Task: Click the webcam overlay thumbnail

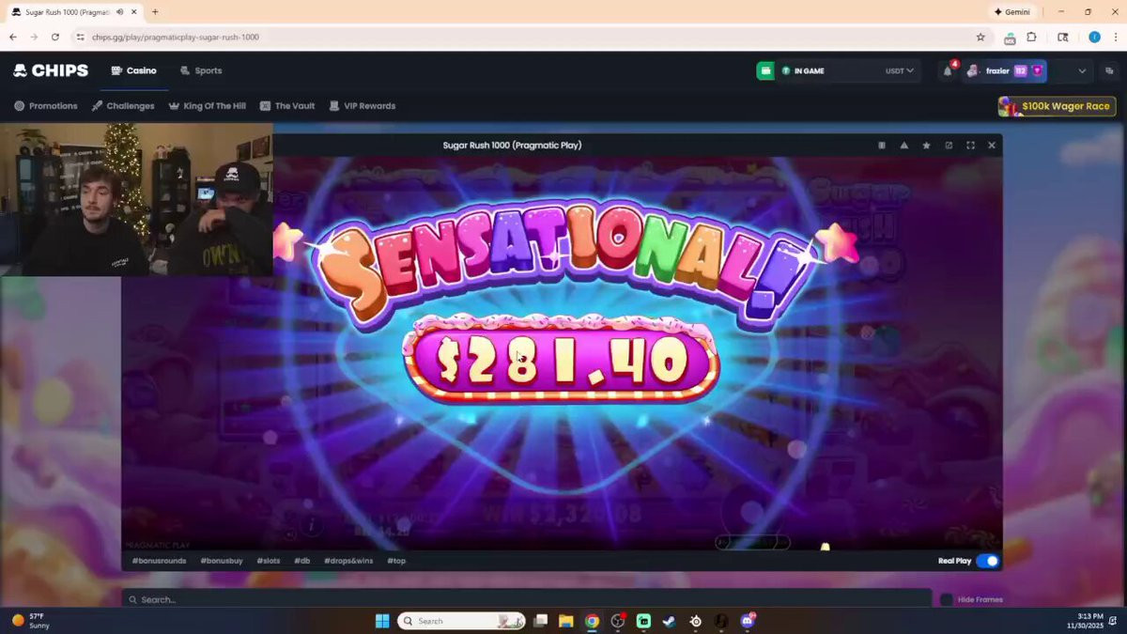Action: pyautogui.click(x=137, y=200)
